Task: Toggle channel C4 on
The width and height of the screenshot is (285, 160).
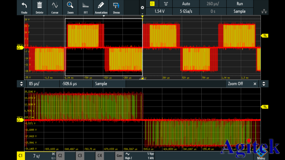Action: click(100, 156)
